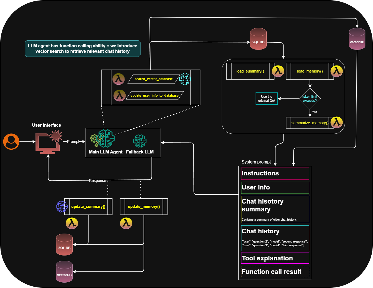
Task: Select the cyan circuit icon near search_vector_database
Action: (185, 79)
